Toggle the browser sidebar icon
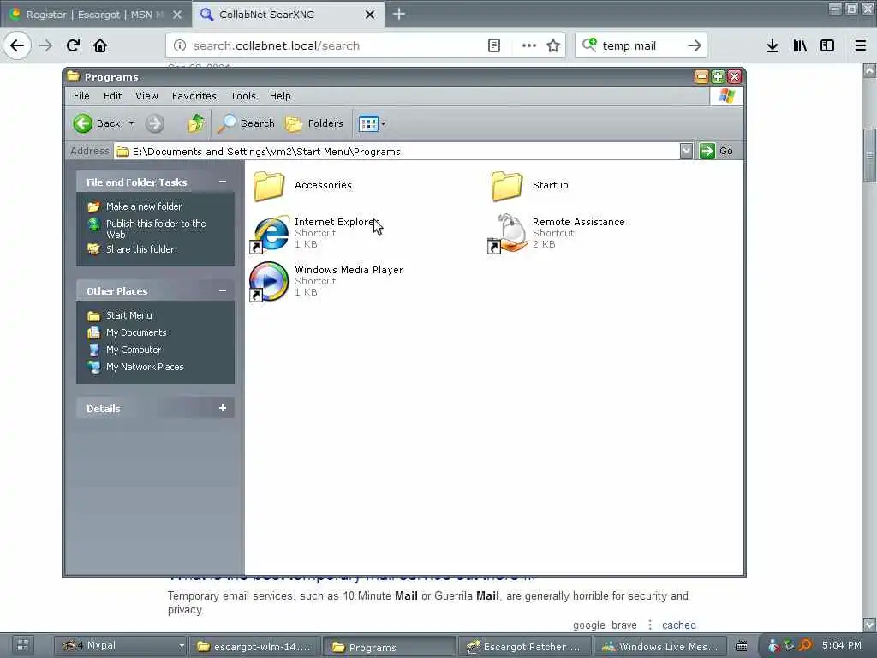The height and width of the screenshot is (658, 877). tap(827, 45)
